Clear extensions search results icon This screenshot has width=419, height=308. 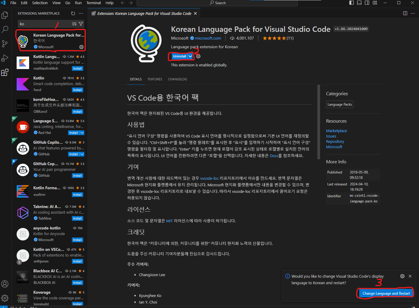[74, 24]
